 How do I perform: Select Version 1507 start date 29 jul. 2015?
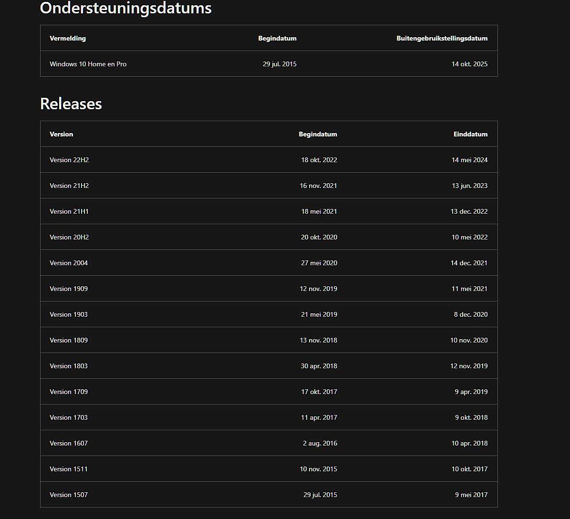[x=320, y=495]
